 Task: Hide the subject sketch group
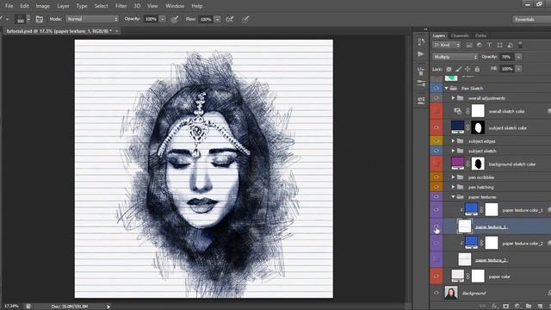436,151
